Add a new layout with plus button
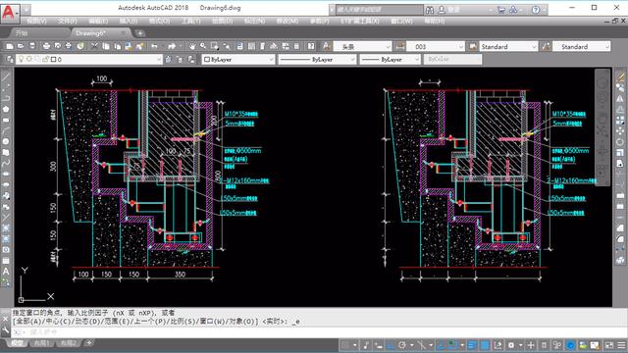 click(89, 343)
